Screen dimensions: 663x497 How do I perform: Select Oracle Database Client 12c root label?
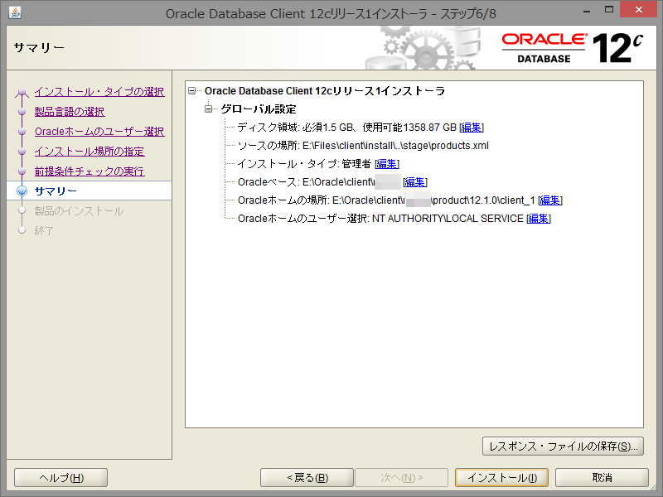(x=325, y=91)
